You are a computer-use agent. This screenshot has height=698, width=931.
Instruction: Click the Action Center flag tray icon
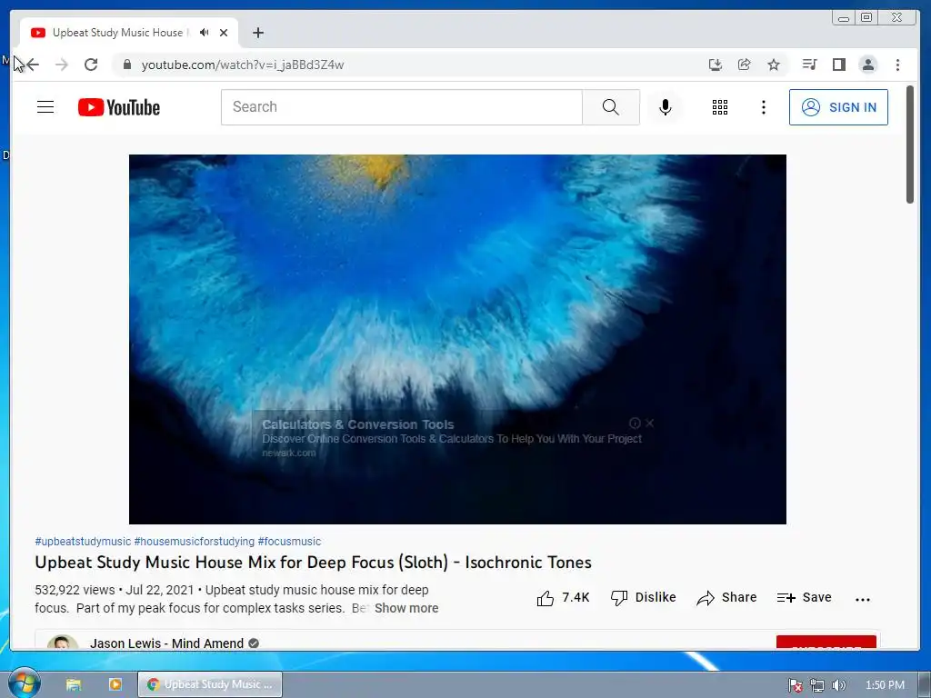pyautogui.click(x=795, y=685)
